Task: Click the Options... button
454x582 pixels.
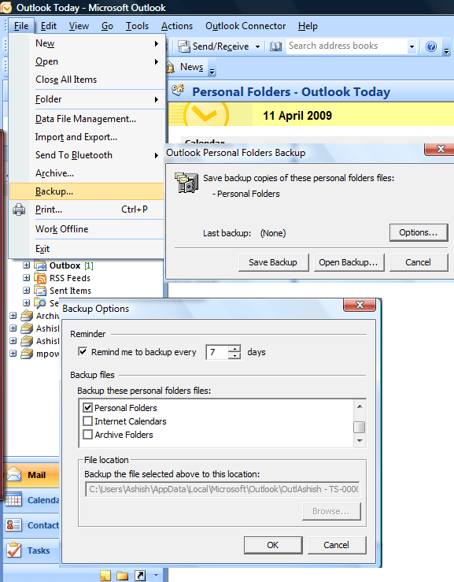Action: click(x=419, y=233)
